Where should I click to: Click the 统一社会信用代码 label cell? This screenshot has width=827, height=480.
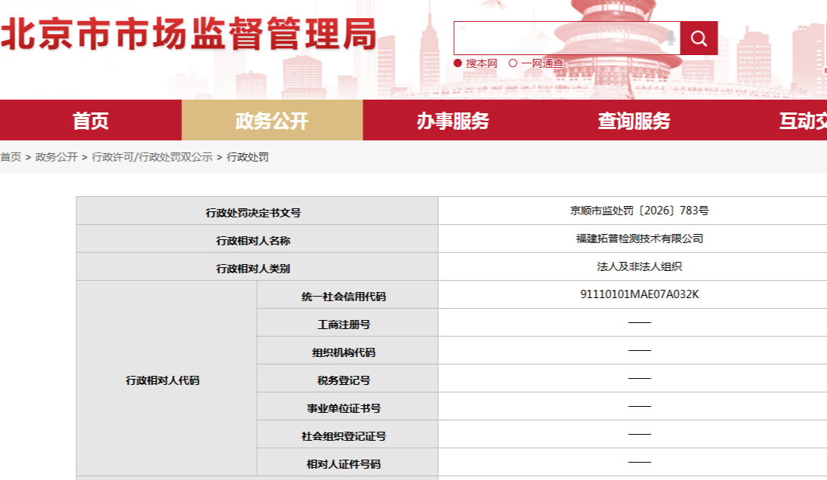pos(347,294)
